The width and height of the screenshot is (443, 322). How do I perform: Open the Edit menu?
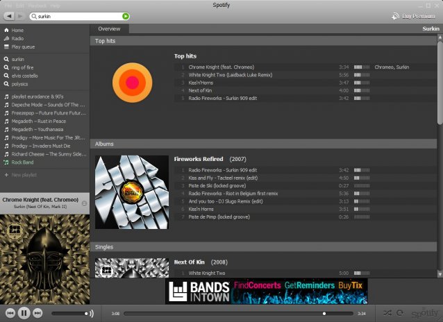click(19, 6)
